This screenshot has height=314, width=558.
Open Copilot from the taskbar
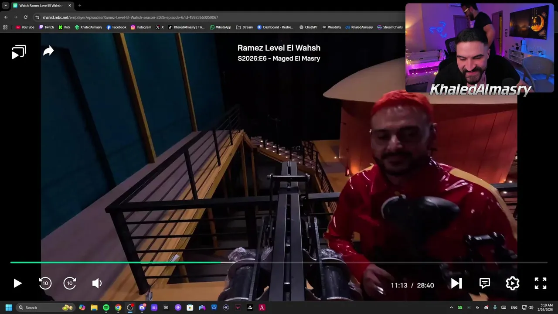[82, 307]
